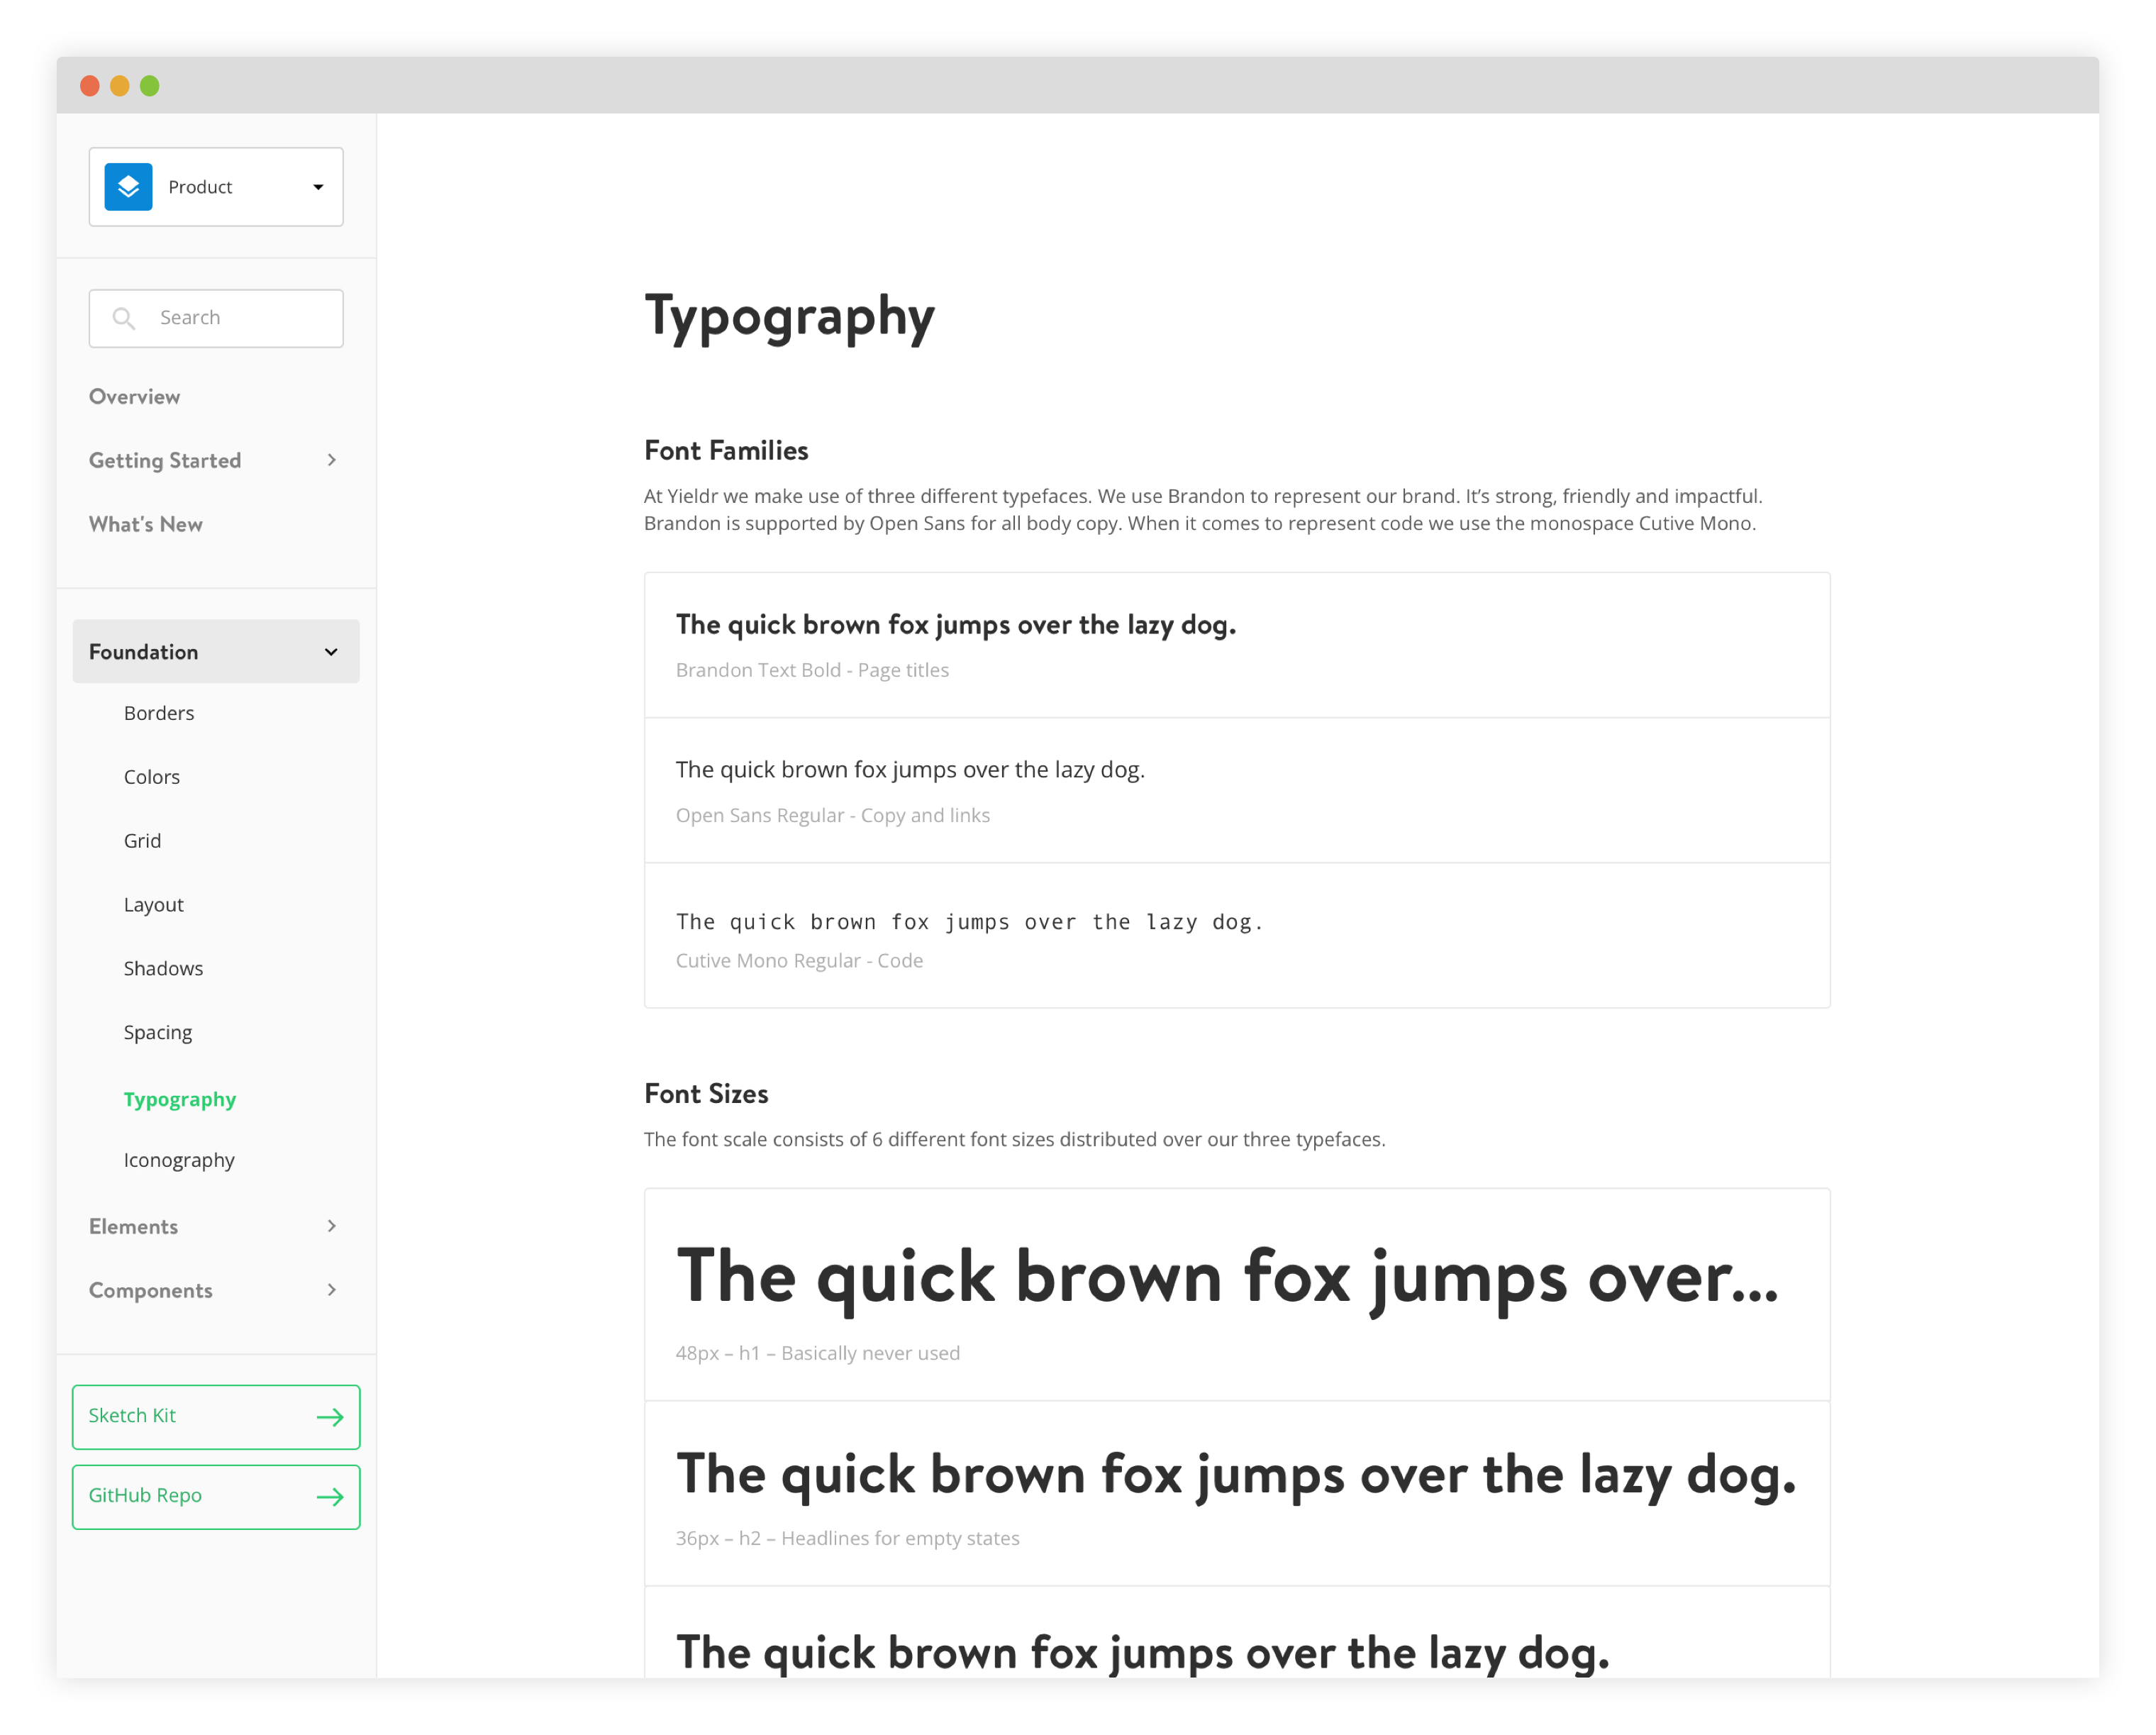This screenshot has width=2156, height=1735.
Task: Click the GitHub Repo arrow icon
Action: coord(330,1497)
